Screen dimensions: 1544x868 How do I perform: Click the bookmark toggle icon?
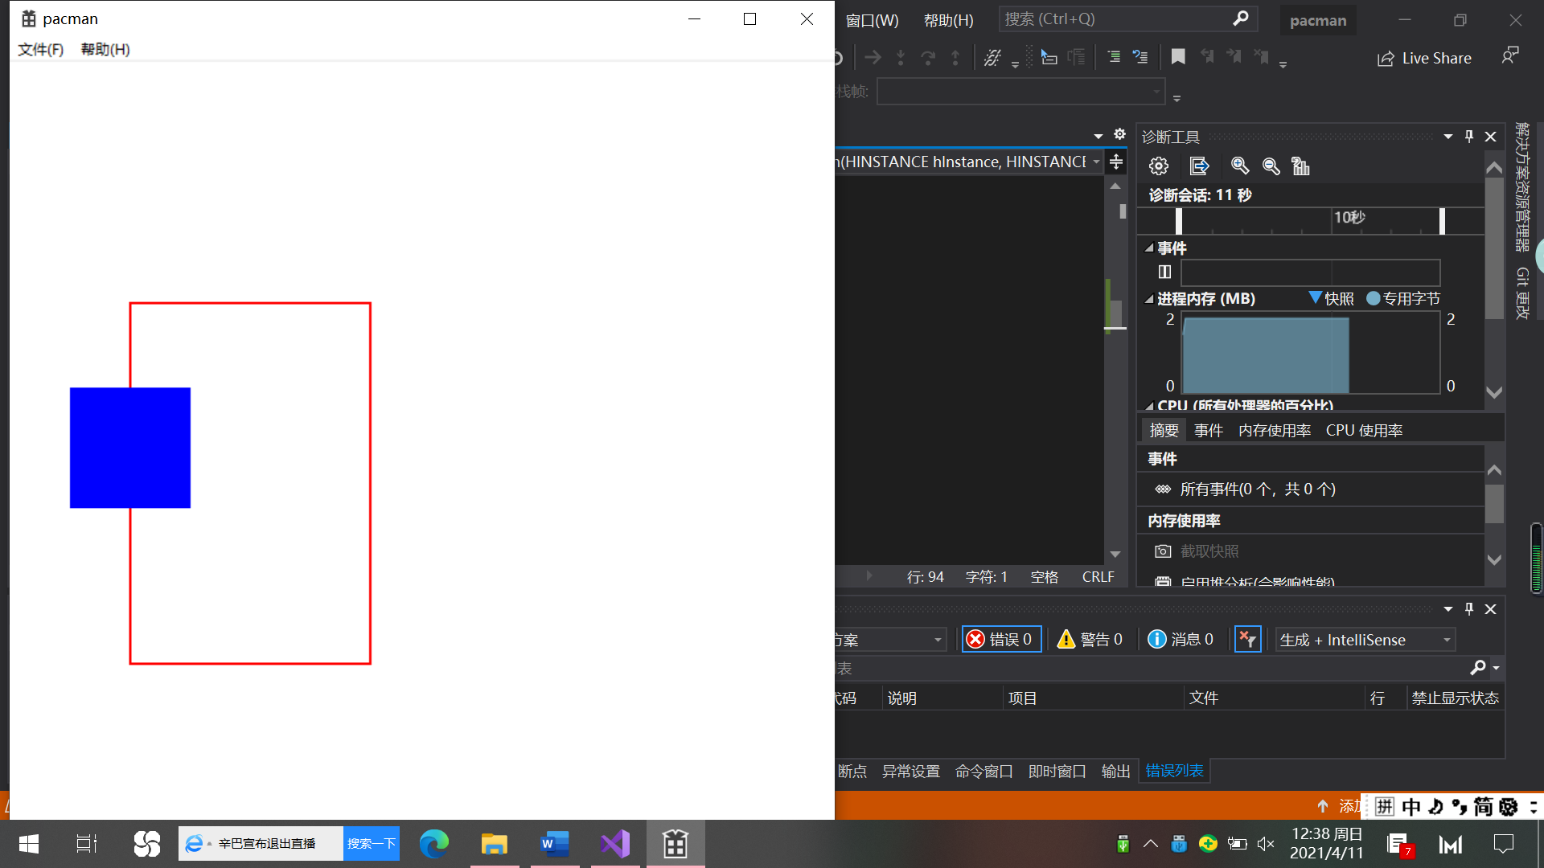click(1178, 57)
